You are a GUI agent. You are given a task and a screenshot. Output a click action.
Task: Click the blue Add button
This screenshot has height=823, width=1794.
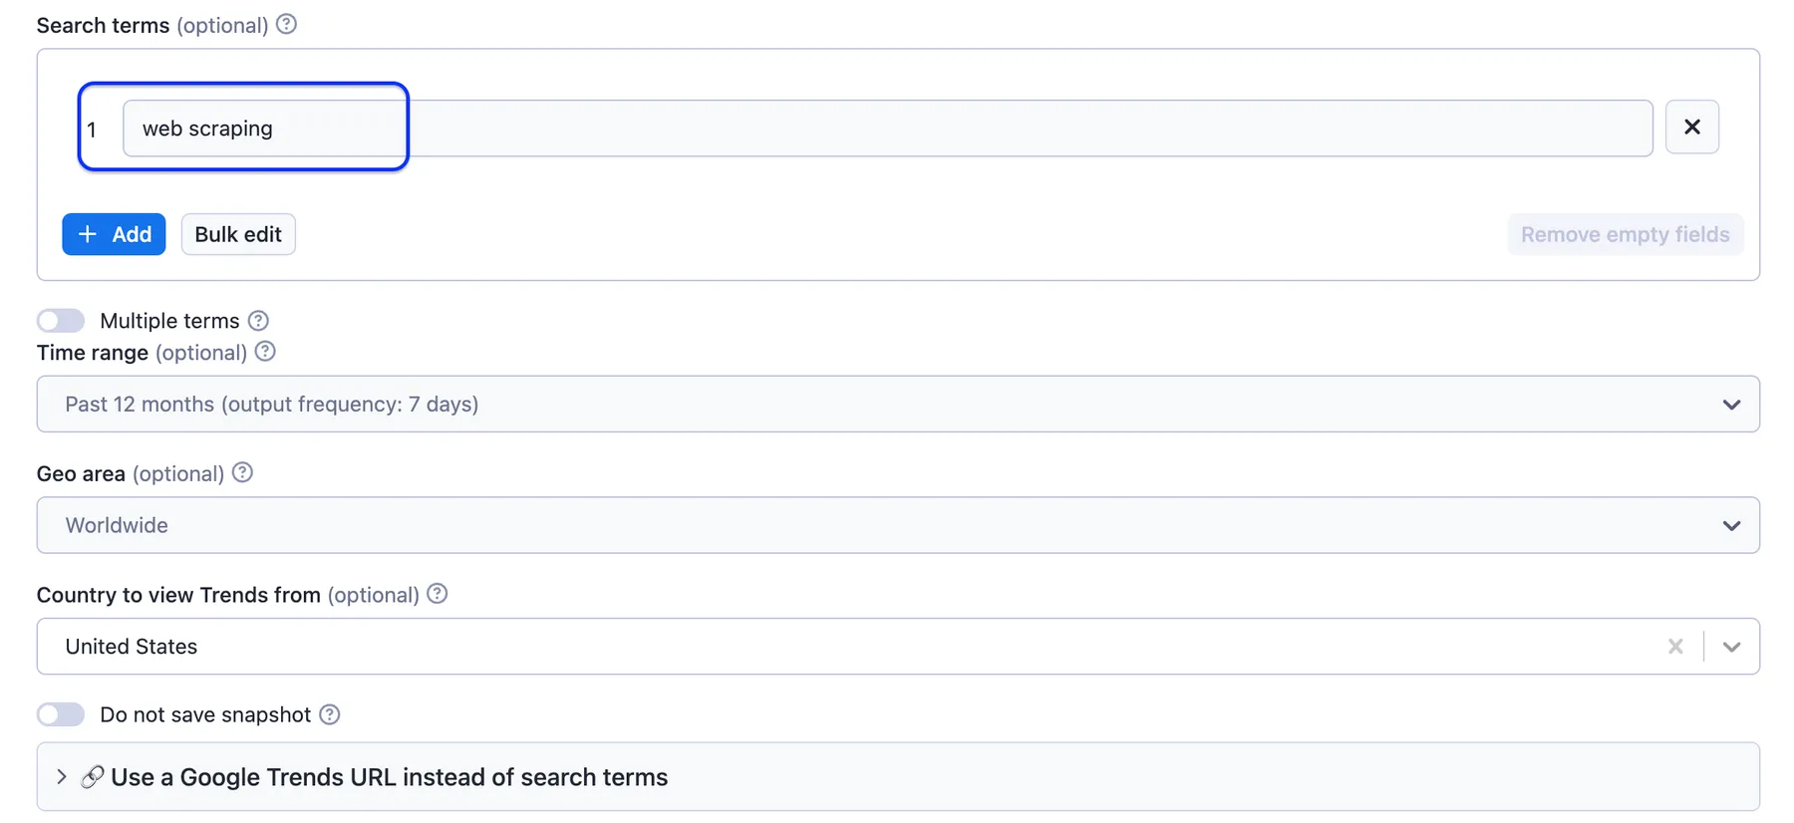pos(114,234)
